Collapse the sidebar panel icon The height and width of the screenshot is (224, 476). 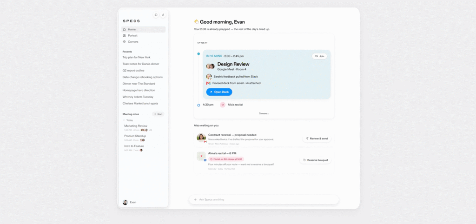pyautogui.click(x=156, y=14)
